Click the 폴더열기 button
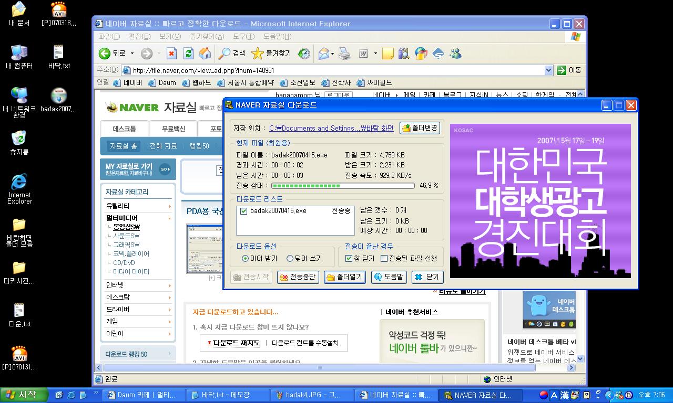This screenshot has height=403, width=673. 345,277
